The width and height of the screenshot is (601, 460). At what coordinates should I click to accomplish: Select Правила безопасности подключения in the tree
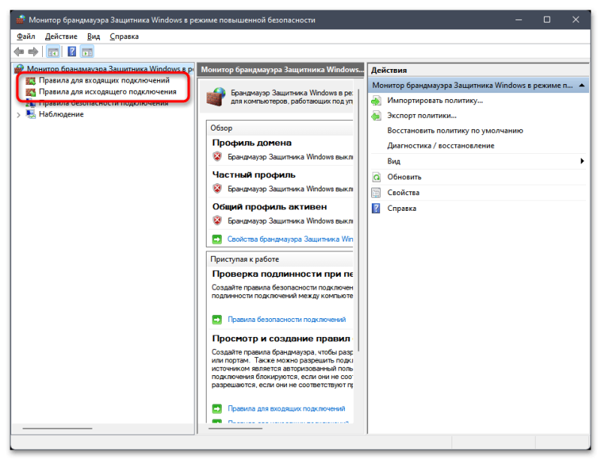[x=104, y=103]
